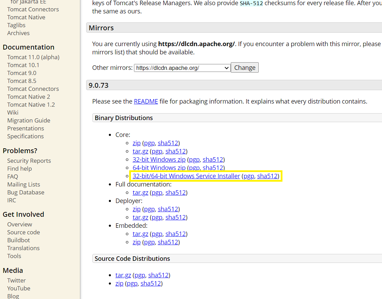Open the IRC link
Image resolution: width=382 pixels, height=299 pixels.
pyautogui.click(x=11, y=200)
